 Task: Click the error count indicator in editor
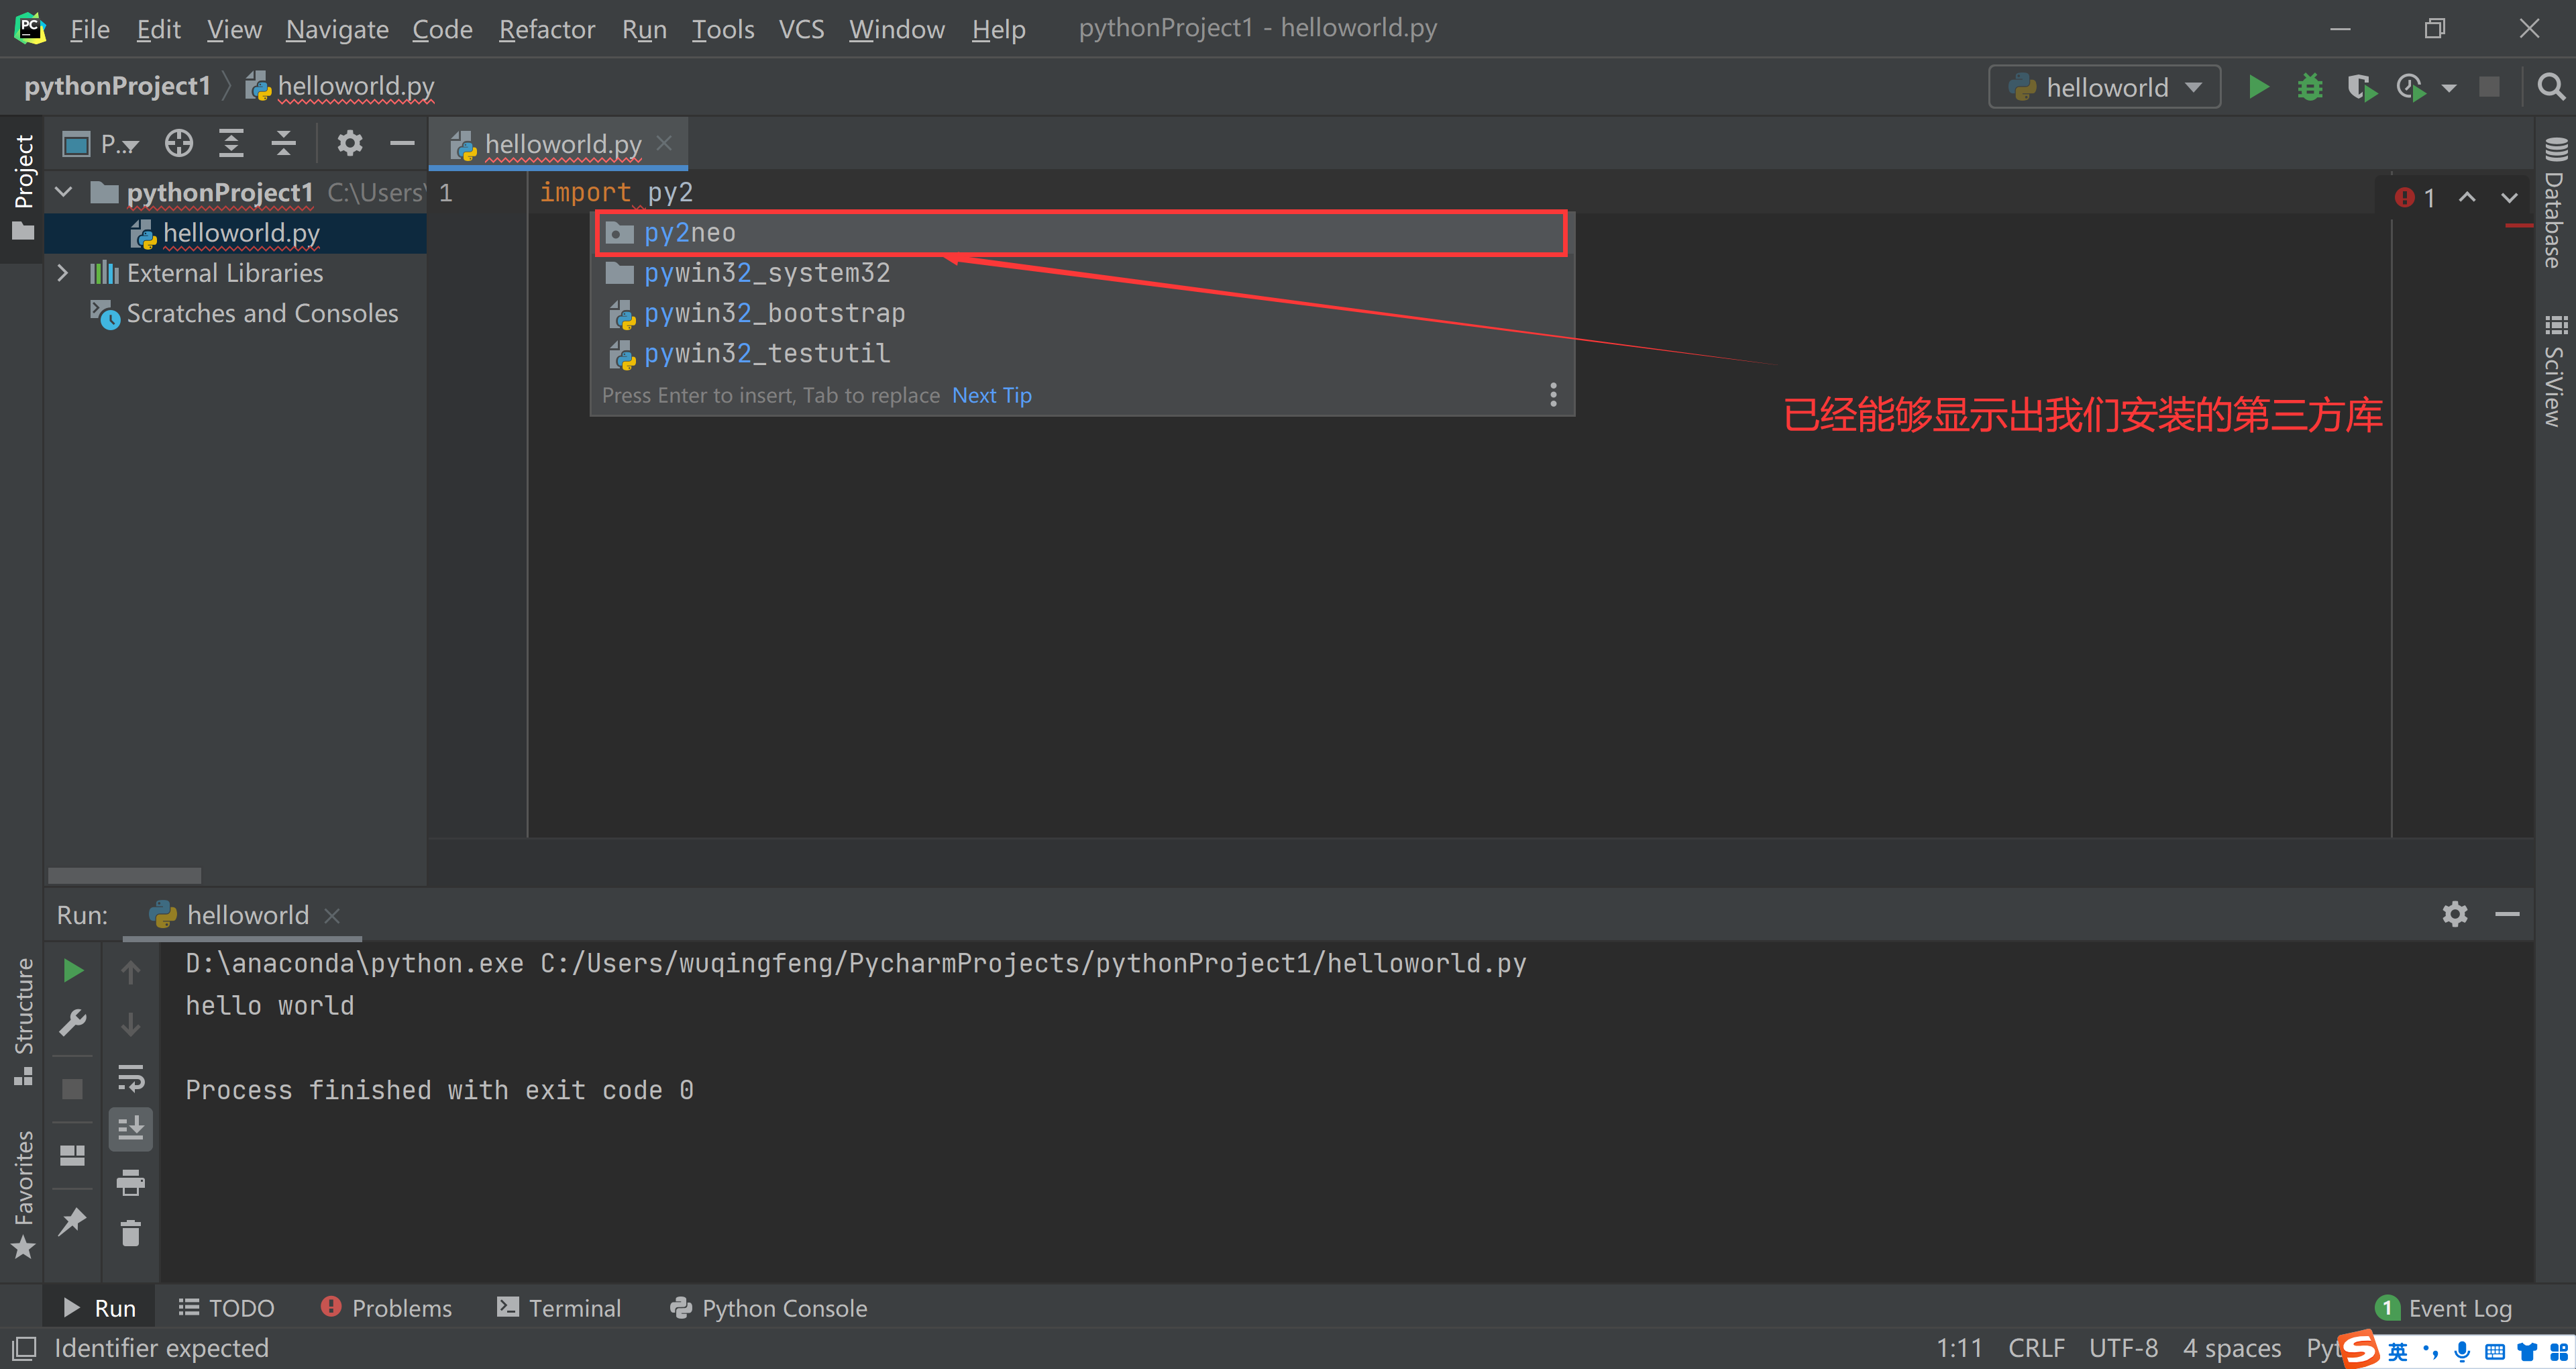2414,197
